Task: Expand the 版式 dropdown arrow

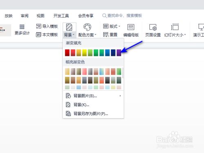Action: [119, 26]
